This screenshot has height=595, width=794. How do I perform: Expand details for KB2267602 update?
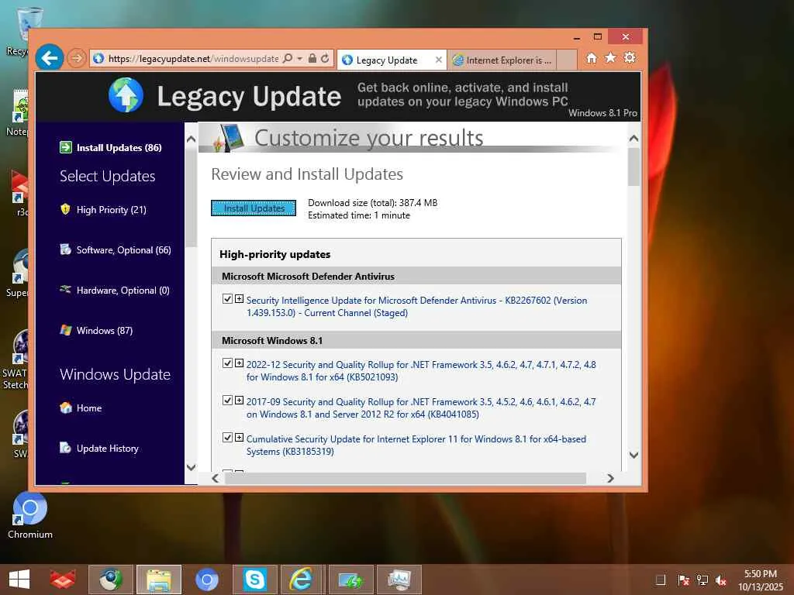coord(239,299)
